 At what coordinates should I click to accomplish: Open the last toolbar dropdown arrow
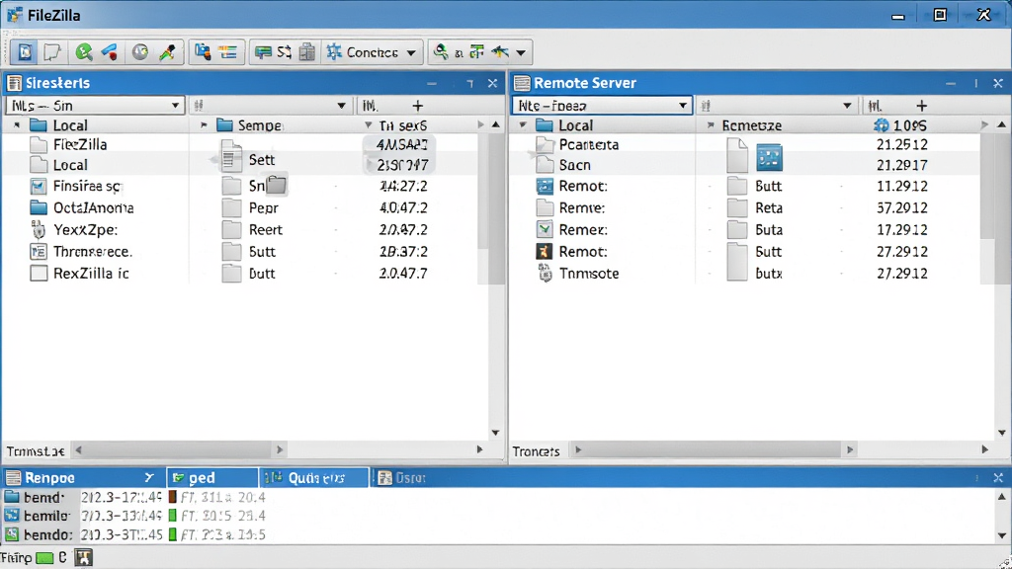point(521,53)
